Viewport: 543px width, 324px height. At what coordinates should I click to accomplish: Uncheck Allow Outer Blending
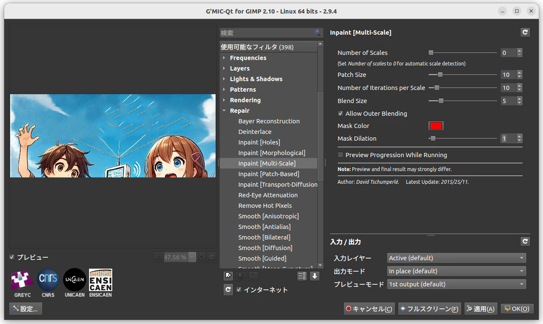tap(340, 113)
